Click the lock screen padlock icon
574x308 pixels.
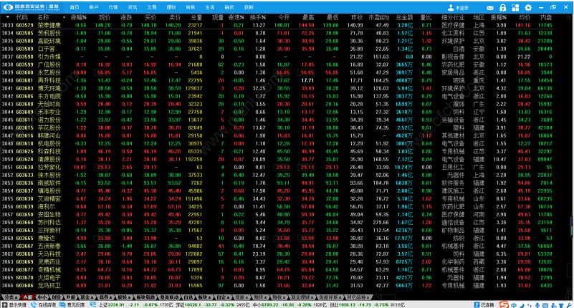click(x=502, y=8)
